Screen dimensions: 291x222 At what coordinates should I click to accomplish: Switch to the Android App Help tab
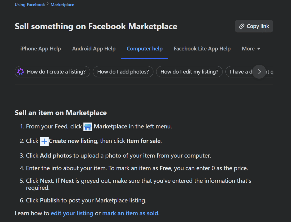pos(94,48)
